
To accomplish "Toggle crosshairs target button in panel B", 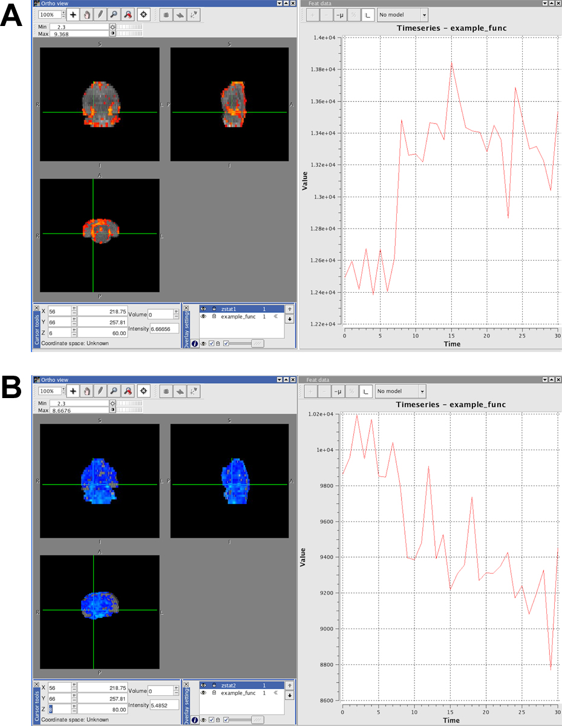I will (144, 391).
